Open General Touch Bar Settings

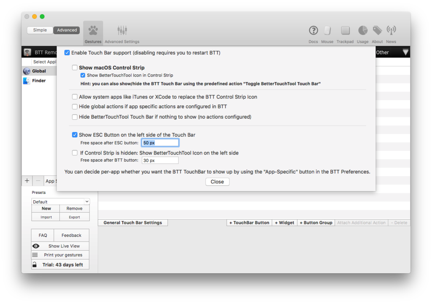(x=133, y=223)
